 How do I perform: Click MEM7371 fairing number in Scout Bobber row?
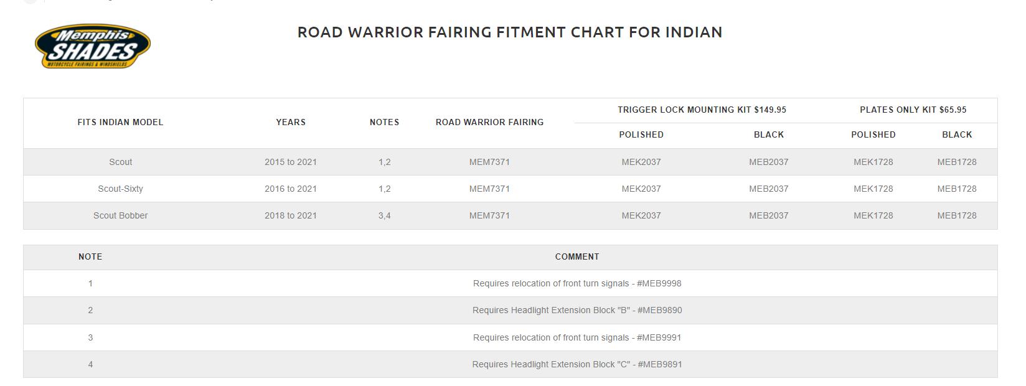(x=489, y=215)
